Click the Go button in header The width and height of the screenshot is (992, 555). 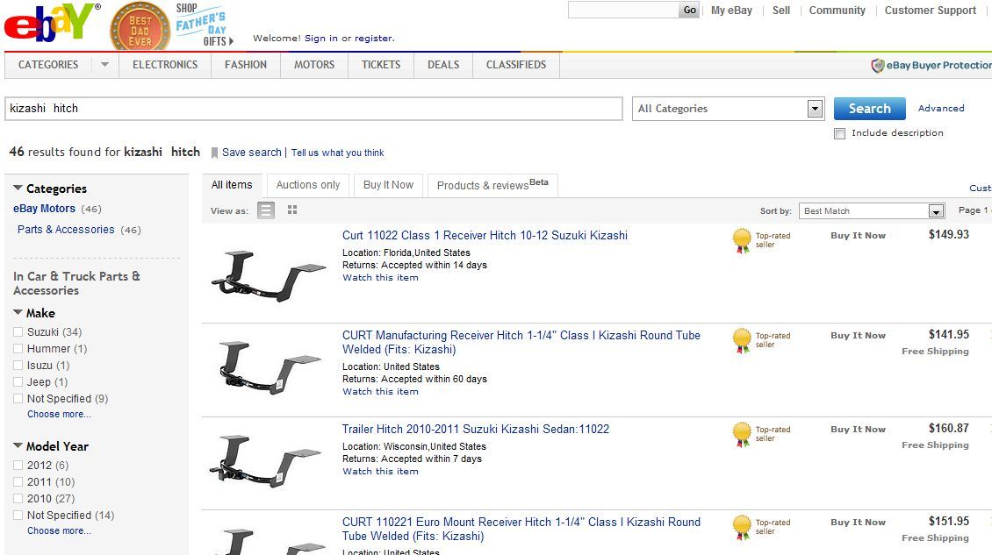(x=690, y=11)
